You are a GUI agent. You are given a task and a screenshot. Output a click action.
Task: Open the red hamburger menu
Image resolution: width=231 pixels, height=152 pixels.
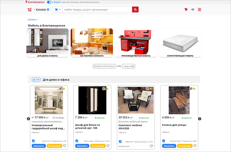tap(200, 9)
